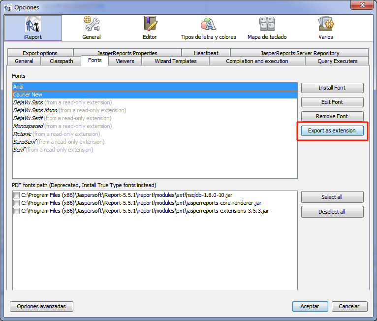
Task: Click Export as extension button
Action: coord(332,130)
